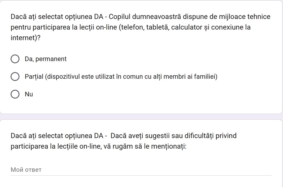Click the word "internet)?" in the first question
Image resolution: width=283 pixels, height=187 pixels.
click(x=25, y=38)
